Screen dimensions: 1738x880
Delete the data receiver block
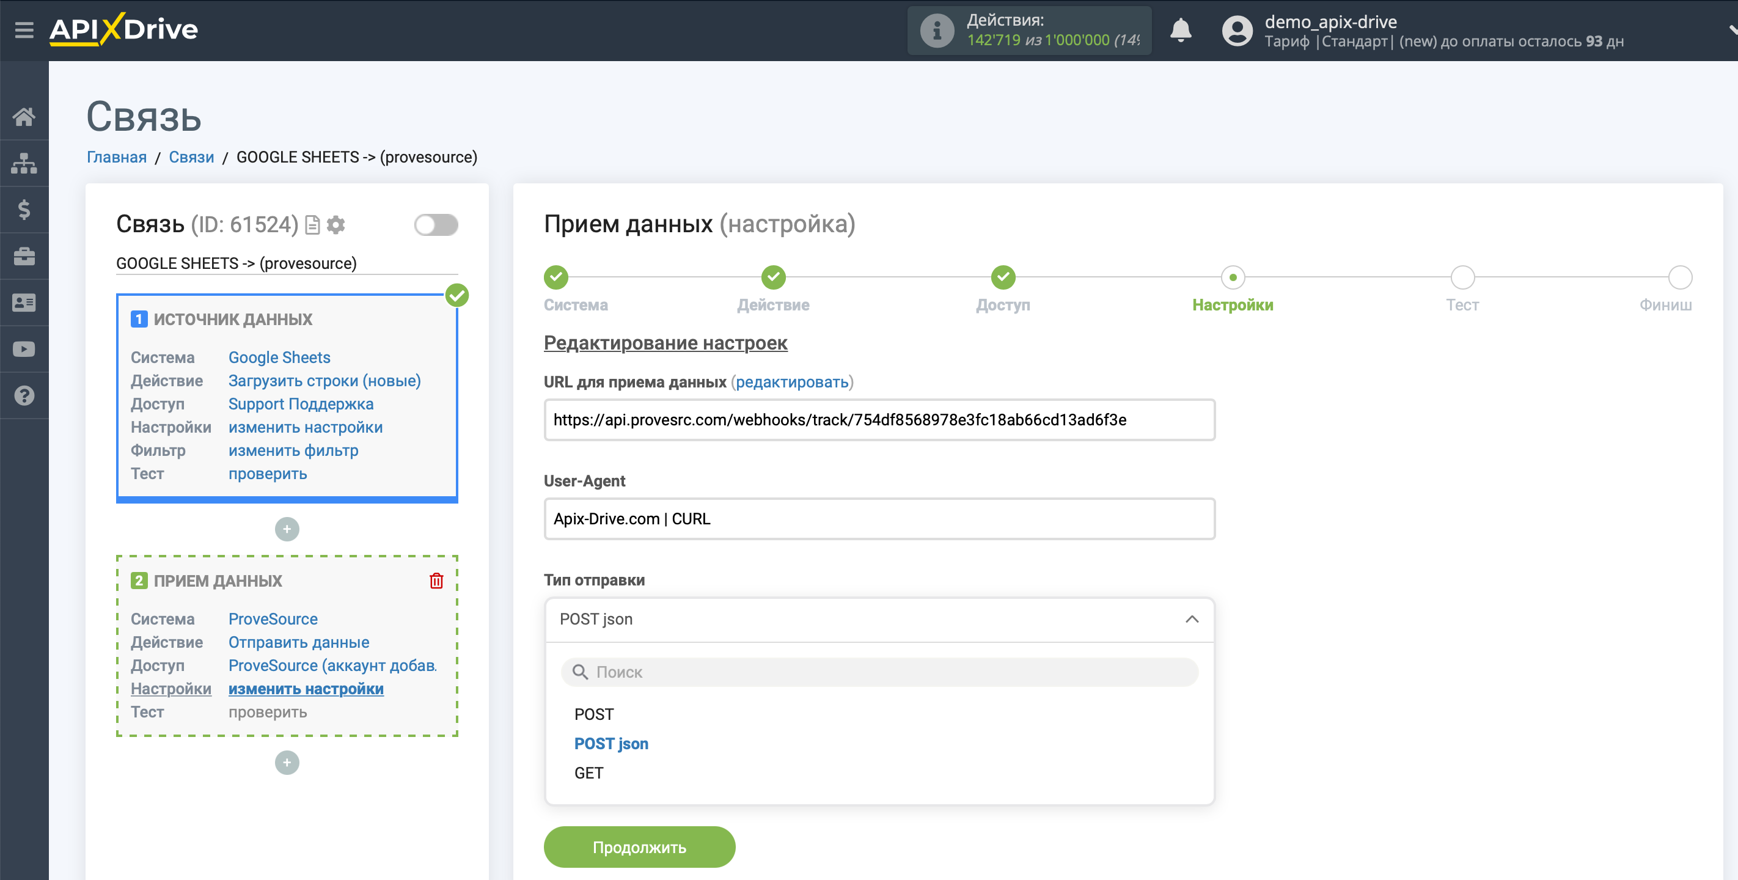[x=436, y=581]
